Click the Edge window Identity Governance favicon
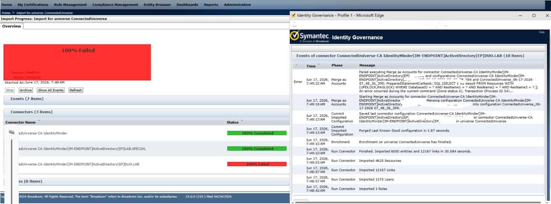Viewport: 551px width, 204px height. coord(293,16)
